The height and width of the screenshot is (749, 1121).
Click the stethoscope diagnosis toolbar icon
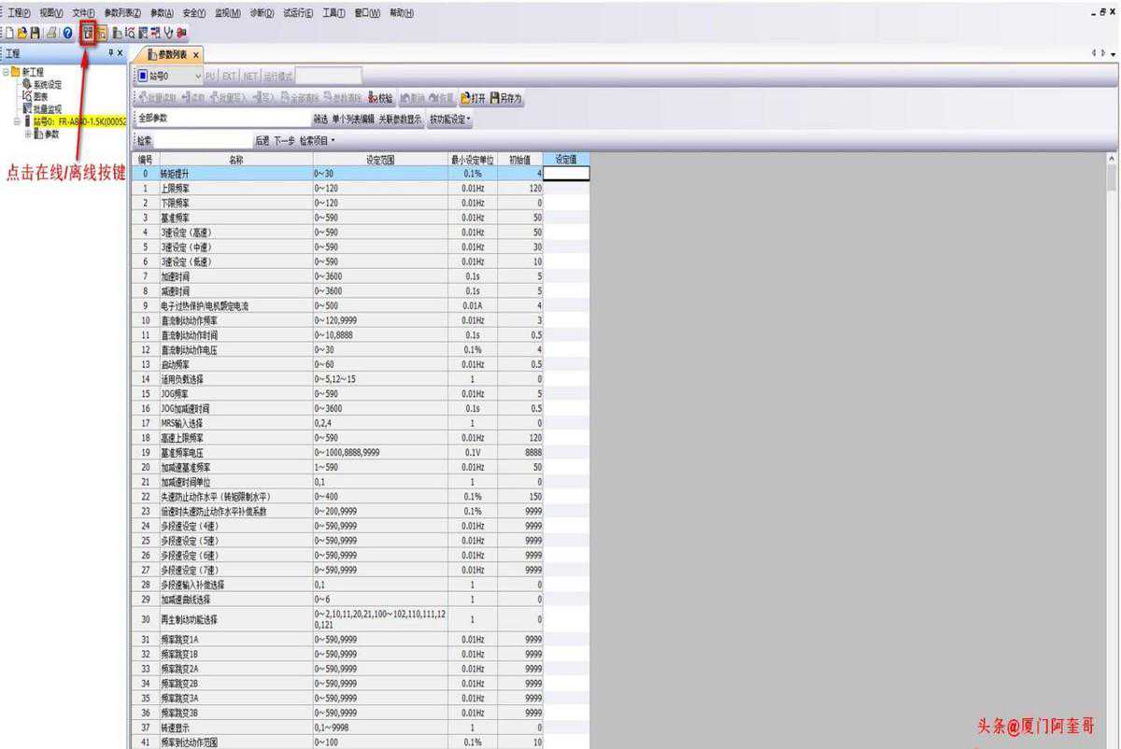[x=168, y=33]
